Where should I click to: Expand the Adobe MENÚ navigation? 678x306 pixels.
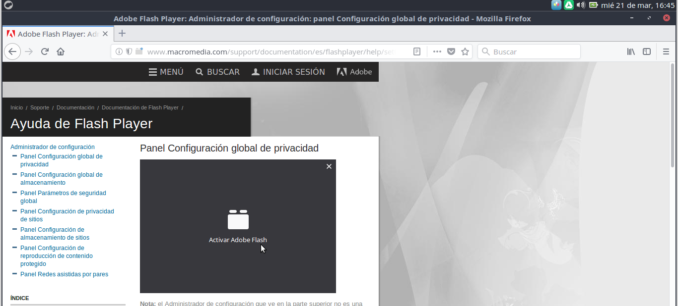point(166,72)
